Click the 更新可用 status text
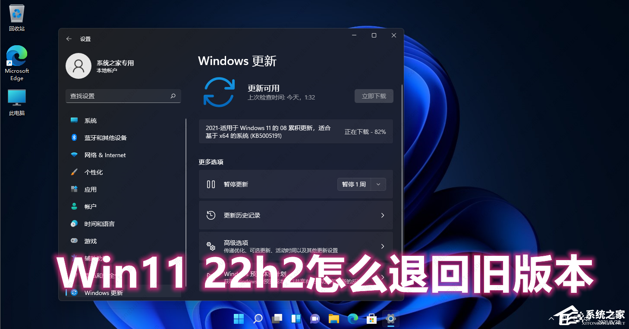 (264, 88)
